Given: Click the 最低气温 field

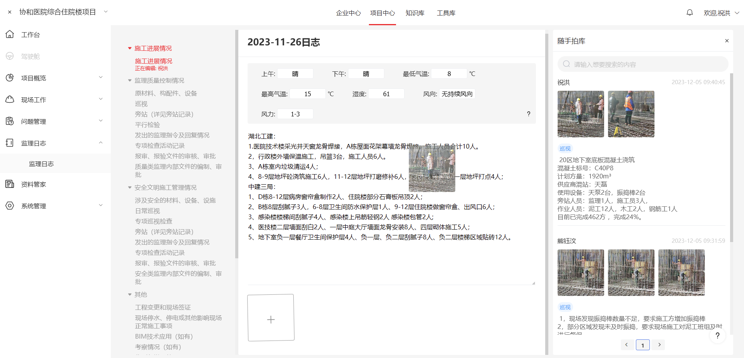Looking at the screenshot, I should click(449, 74).
